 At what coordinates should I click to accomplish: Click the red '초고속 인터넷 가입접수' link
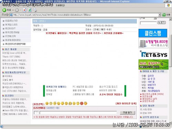pyautogui.click(x=111, y=95)
